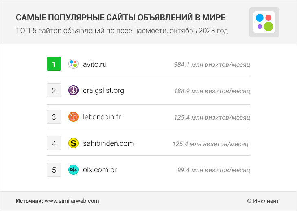This screenshot has width=297, height=211.
Task: Open the olx.com.br site name
Action: tap(99, 170)
